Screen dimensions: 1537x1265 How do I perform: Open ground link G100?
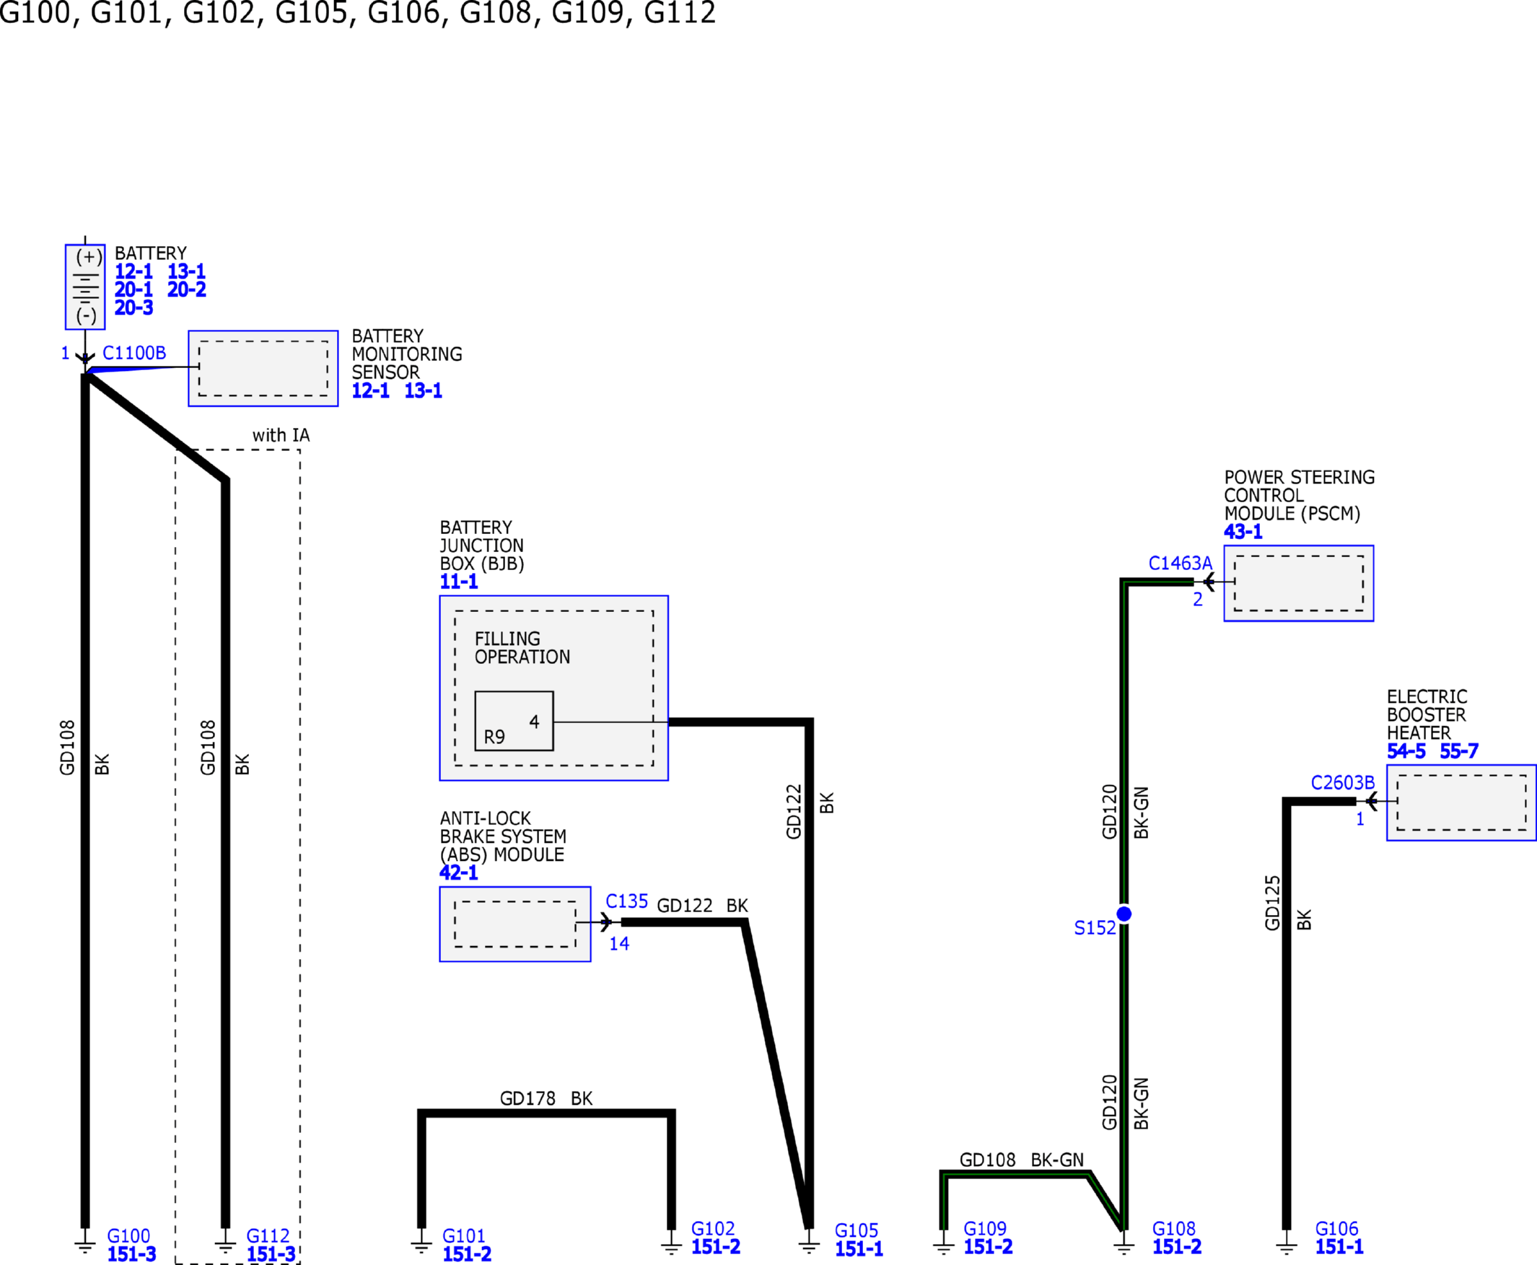(128, 1236)
